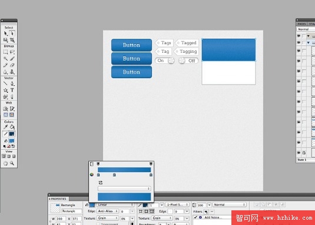
Task: Open the Linear fill type dropdown
Action: click(115, 204)
